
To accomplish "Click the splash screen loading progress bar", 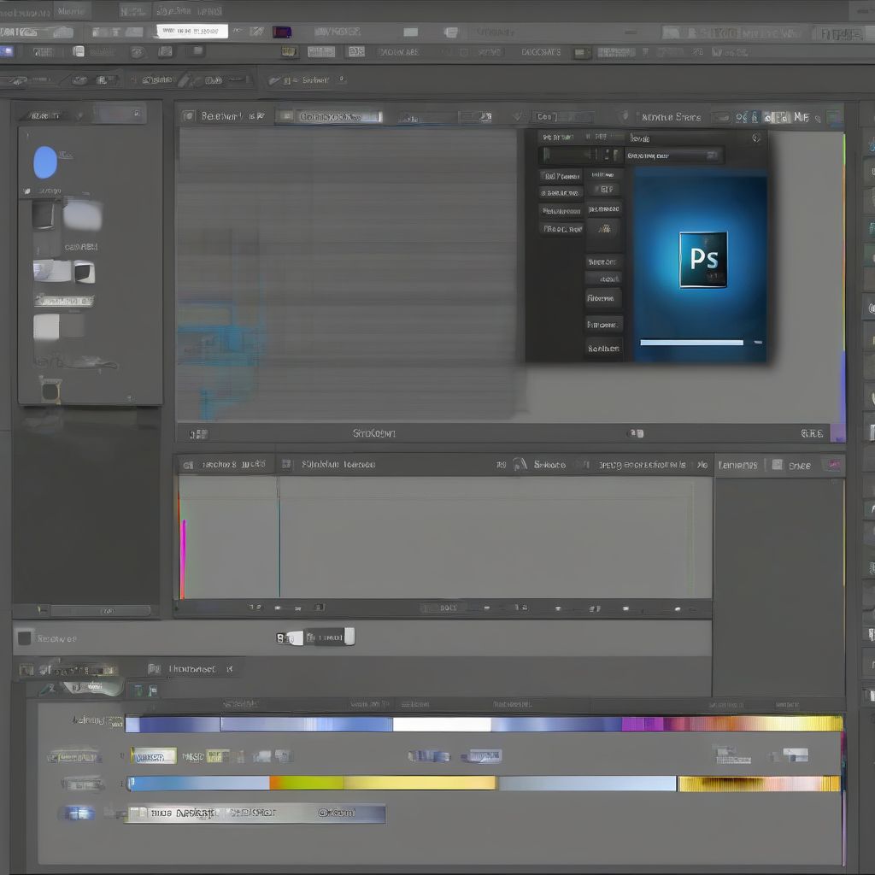I will coord(691,342).
